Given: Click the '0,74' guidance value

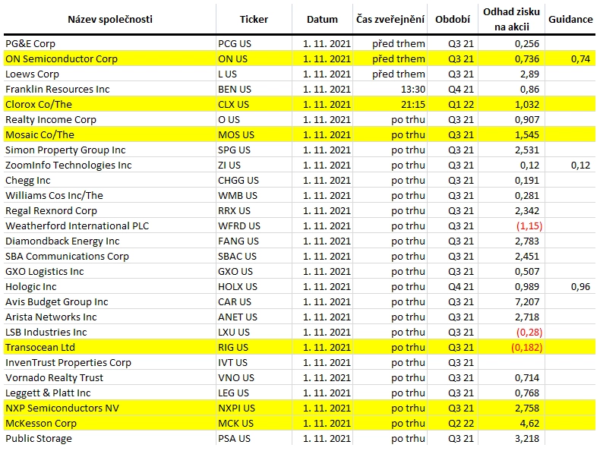Looking at the screenshot, I should 570,59.
